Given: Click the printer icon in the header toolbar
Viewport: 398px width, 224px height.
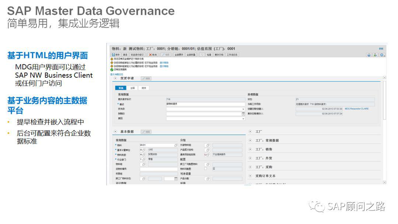Looking at the screenshot, I should point(369,55).
